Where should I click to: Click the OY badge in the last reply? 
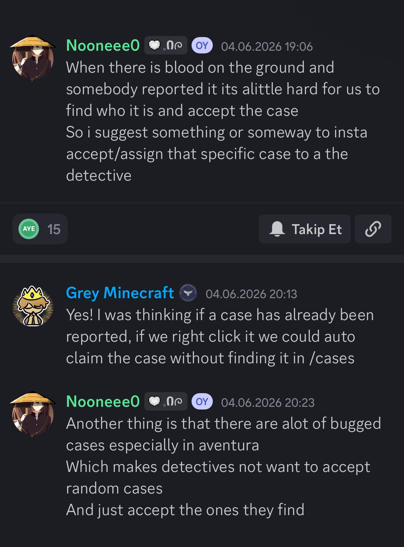[202, 402]
